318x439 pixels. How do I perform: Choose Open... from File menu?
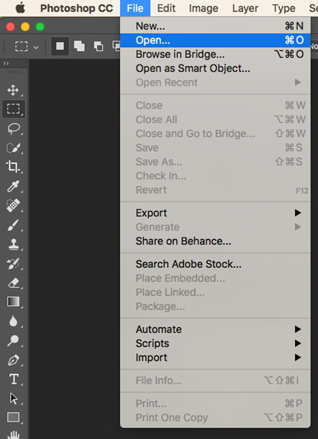pos(215,40)
